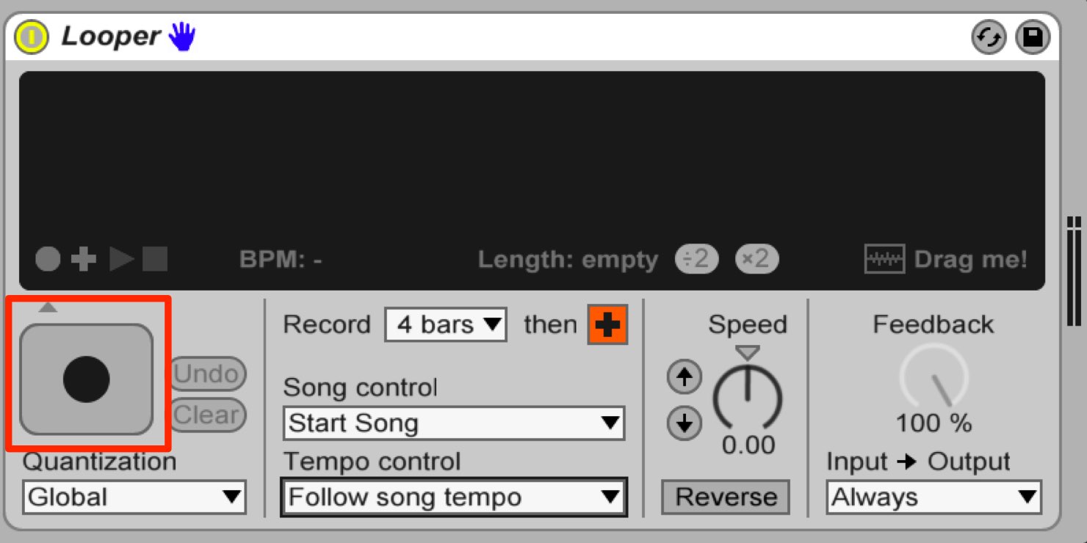Screen dimensions: 1087x543
Task: Toggle the Looper device activator button
Action: tap(32, 37)
